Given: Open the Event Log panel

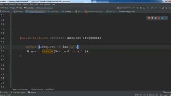Looking at the screenshot, I should tap(167, 92).
